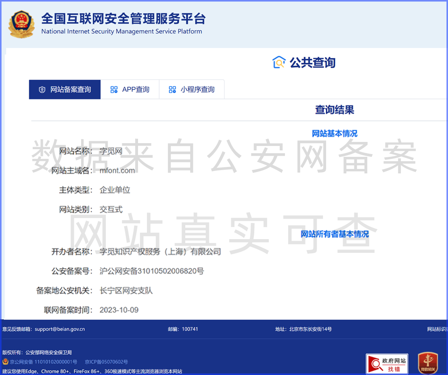448x375 pixels.
Task: Click the right-side page scrollbar
Action: (445, 181)
